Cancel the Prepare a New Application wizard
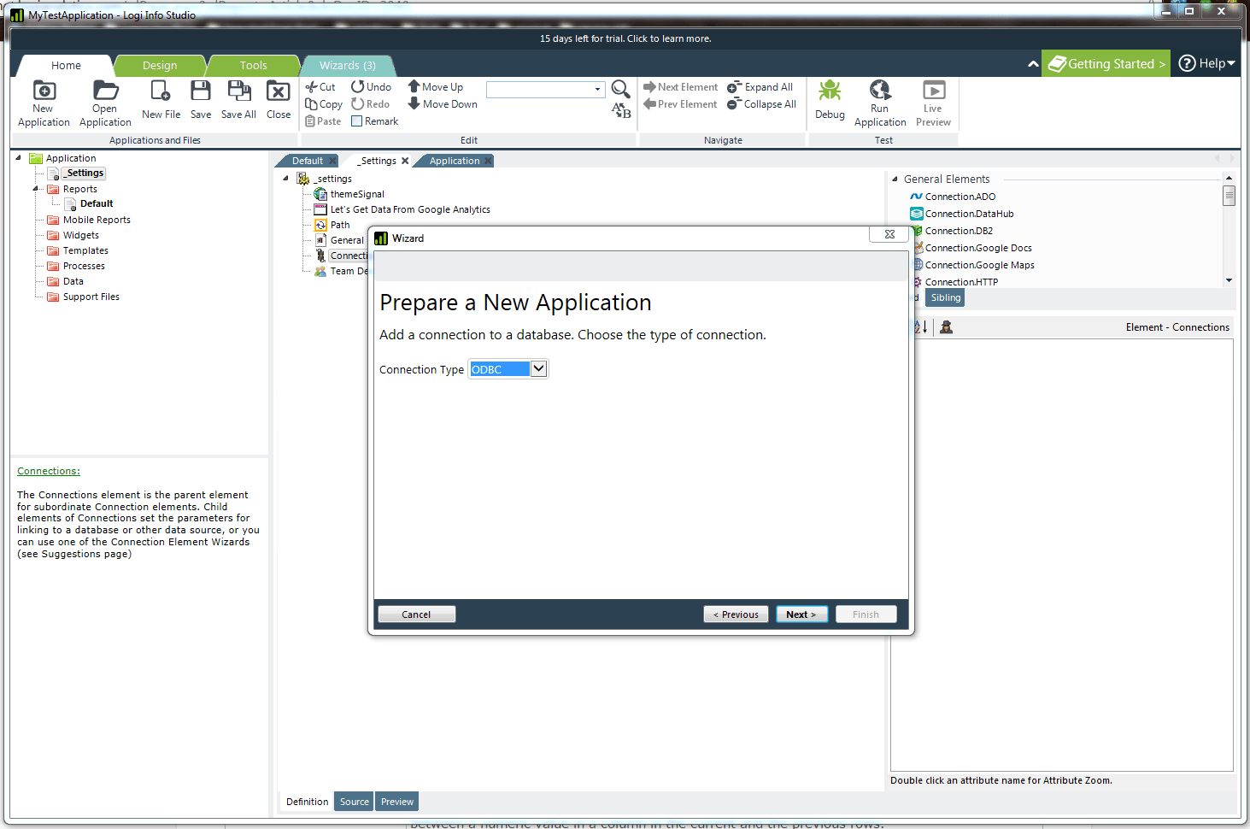 coord(416,614)
